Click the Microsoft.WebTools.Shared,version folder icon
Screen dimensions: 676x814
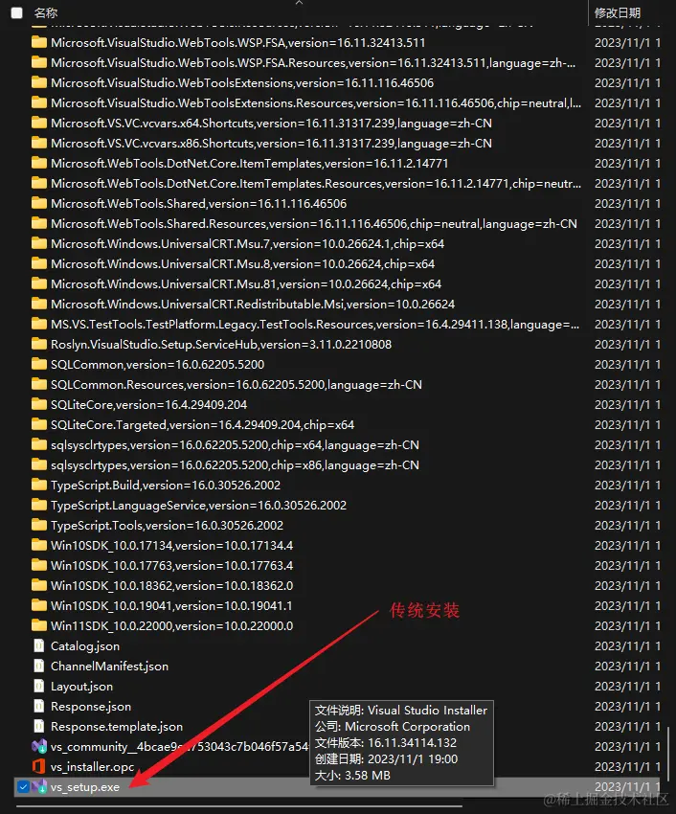[39, 203]
